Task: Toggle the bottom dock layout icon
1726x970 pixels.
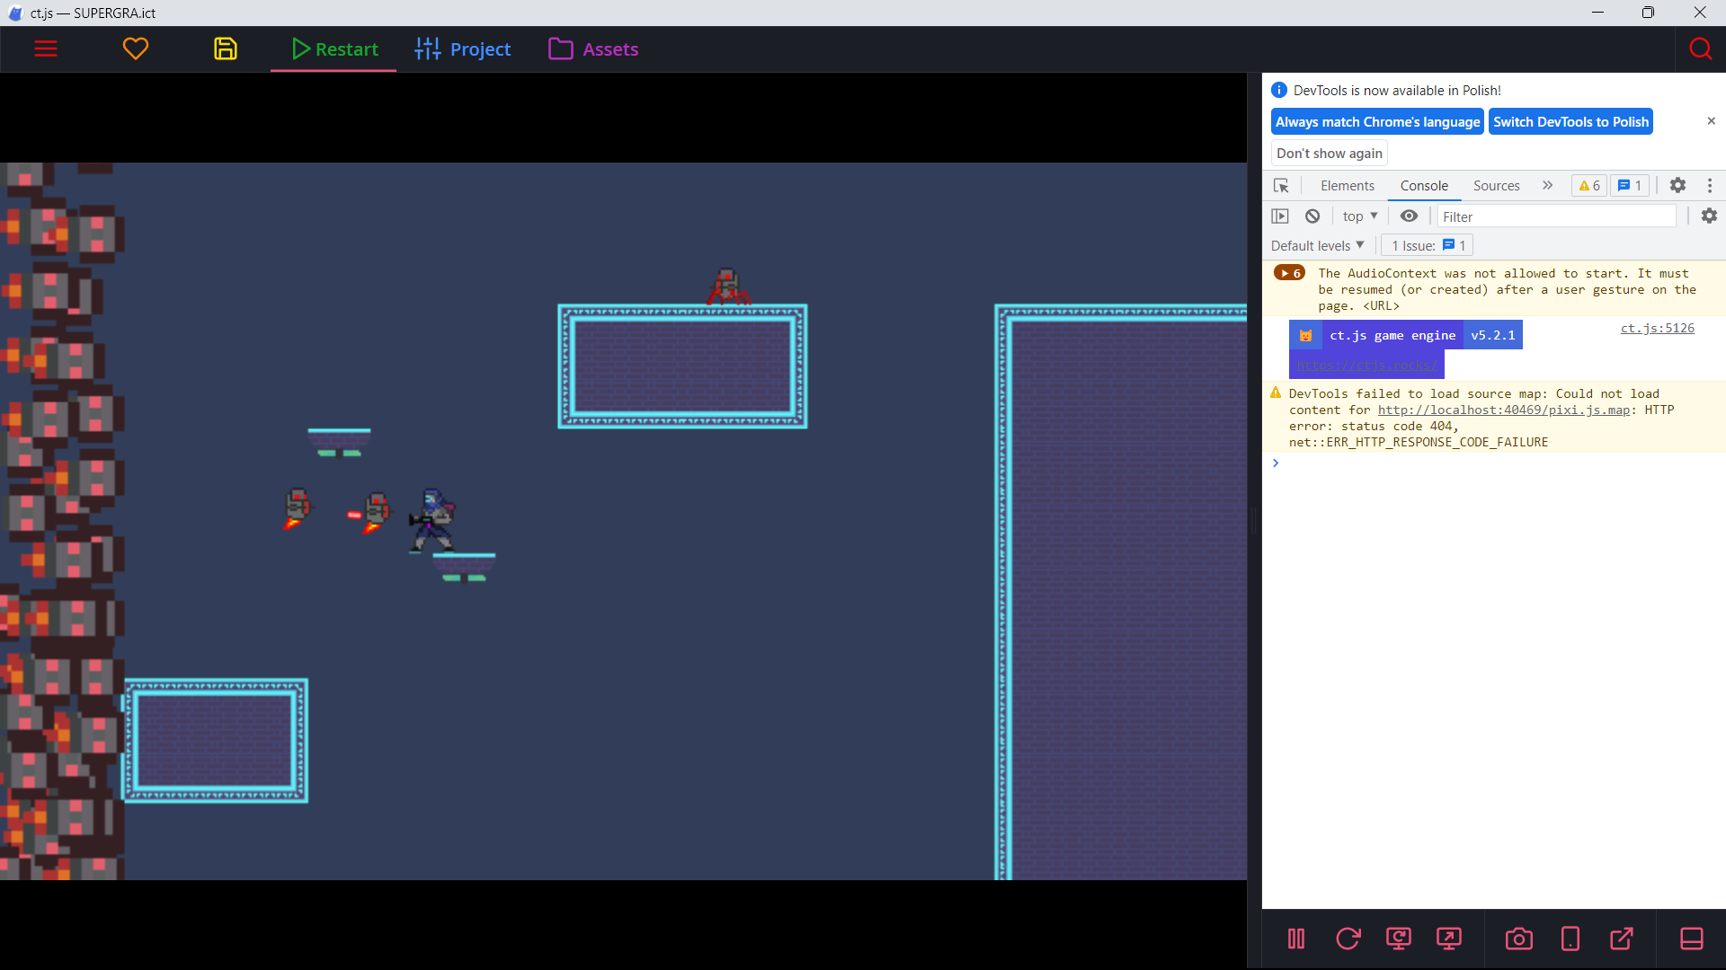Action: [x=1692, y=939]
